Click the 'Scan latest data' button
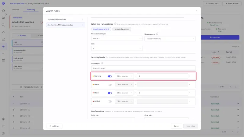 [212, 3]
